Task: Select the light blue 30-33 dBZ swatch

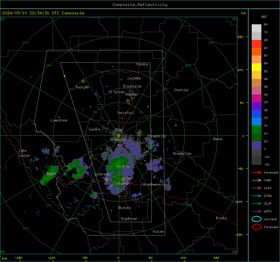Action: (256, 122)
